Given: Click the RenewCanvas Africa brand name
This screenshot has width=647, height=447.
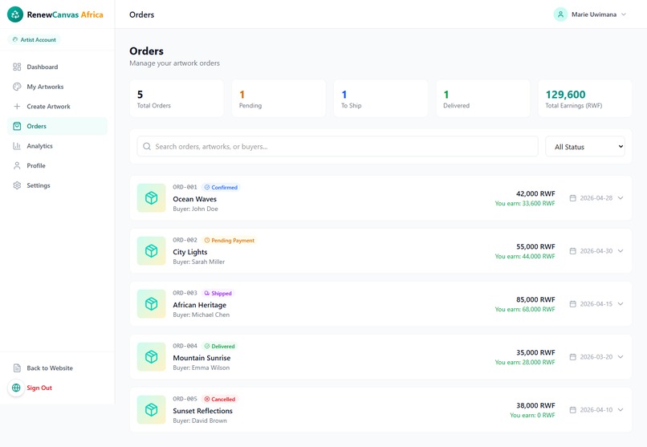Looking at the screenshot, I should coord(65,14).
